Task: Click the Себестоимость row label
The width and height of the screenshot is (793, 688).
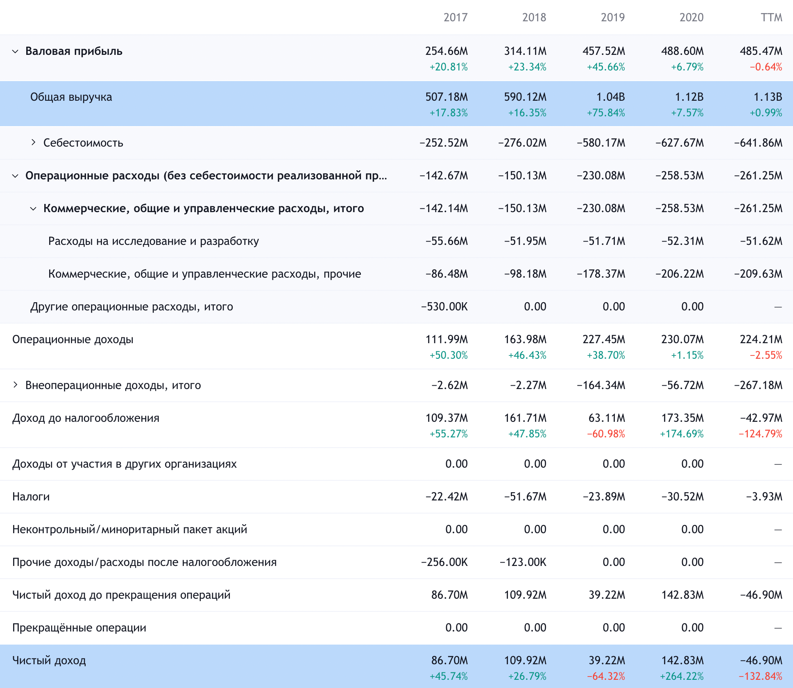Action: coord(83,143)
